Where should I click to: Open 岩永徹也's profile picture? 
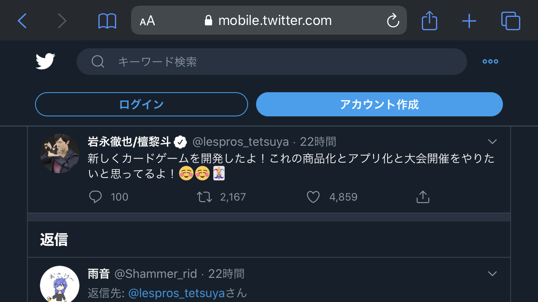(x=60, y=153)
